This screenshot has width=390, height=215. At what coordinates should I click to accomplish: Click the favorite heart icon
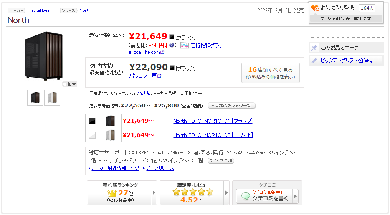click(x=315, y=8)
